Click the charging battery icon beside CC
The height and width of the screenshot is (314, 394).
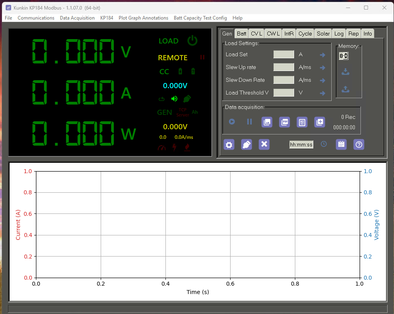[180, 71]
